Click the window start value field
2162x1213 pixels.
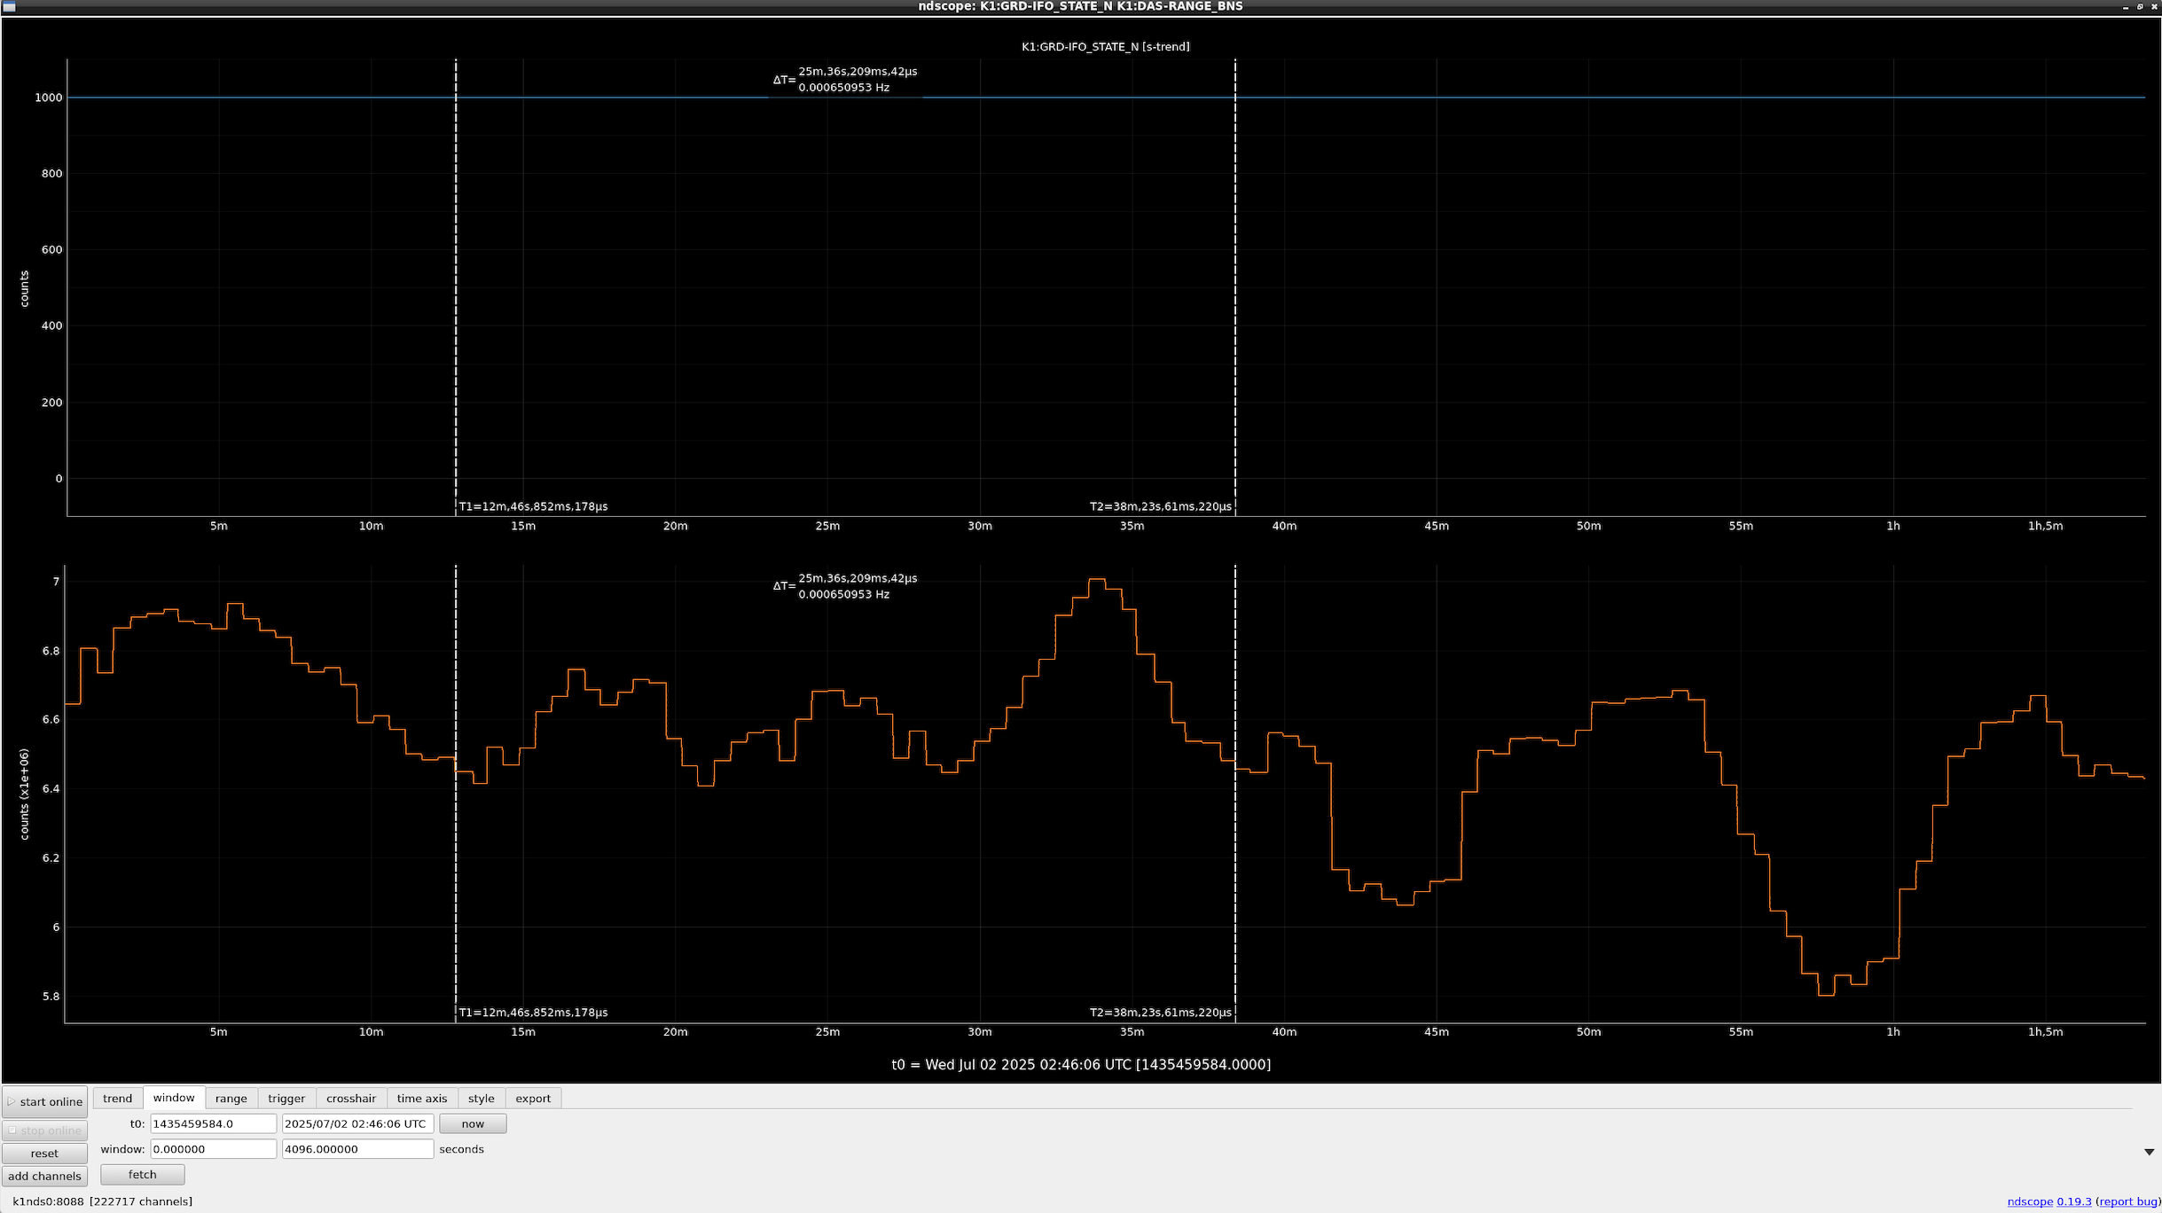213,1149
